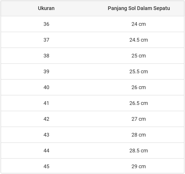Viewport: 185px width, 174px height.
Task: Click the 28.5 cm cell
Action: tap(139, 151)
